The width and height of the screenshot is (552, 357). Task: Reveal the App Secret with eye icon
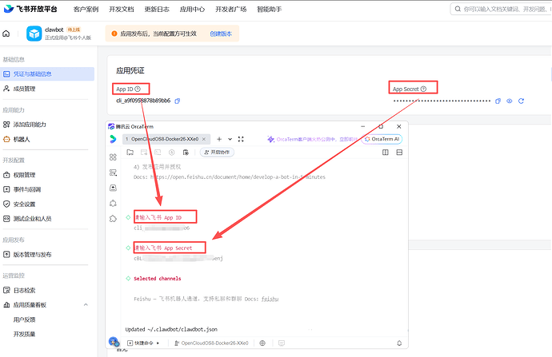click(510, 101)
